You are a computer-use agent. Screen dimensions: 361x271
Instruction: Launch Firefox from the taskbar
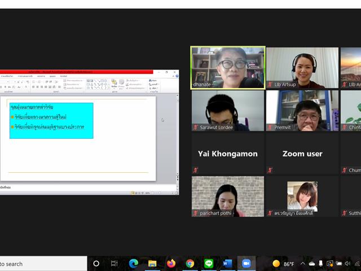pos(171,264)
